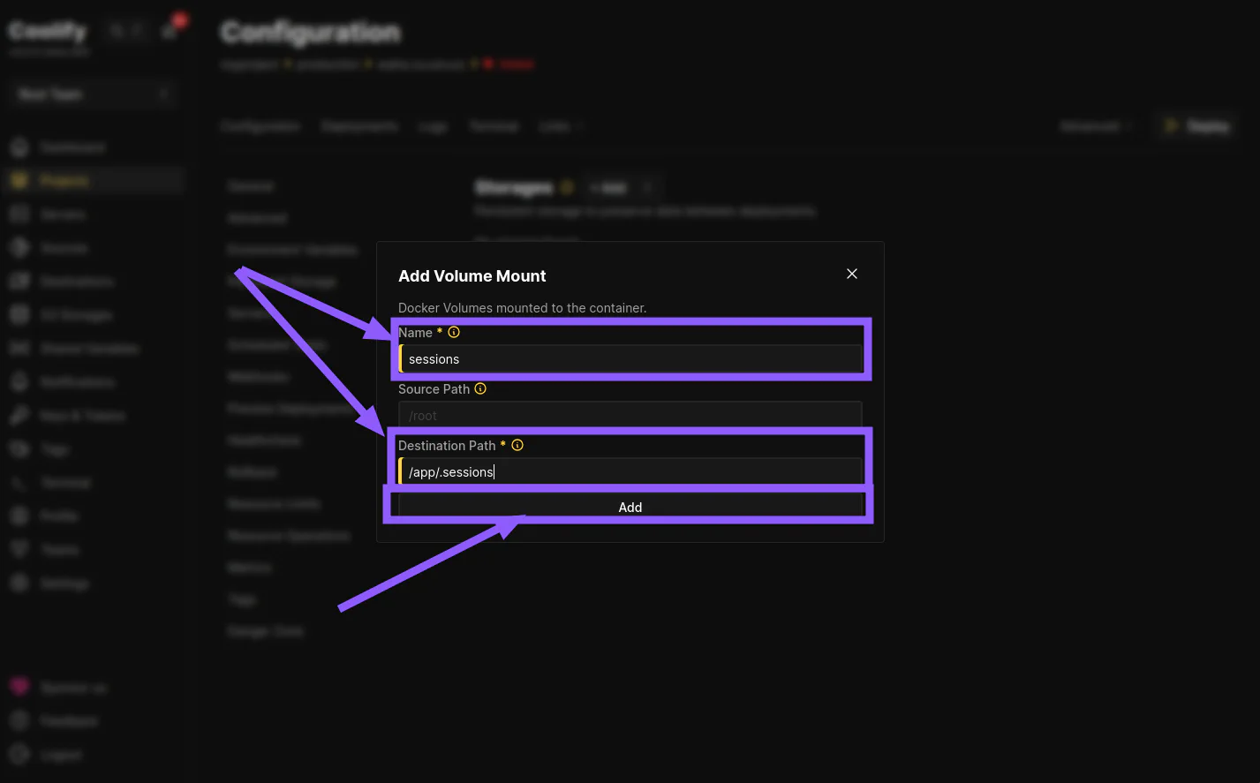1260x783 pixels.
Task: Open Dashboard from the sidebar
Action: (72, 147)
